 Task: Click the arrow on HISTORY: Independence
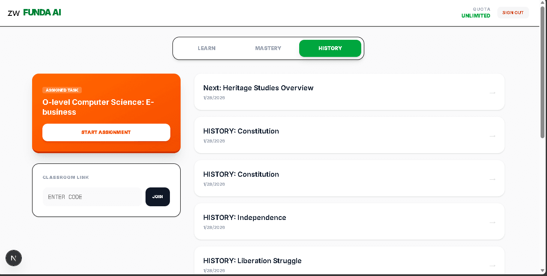(x=492, y=222)
